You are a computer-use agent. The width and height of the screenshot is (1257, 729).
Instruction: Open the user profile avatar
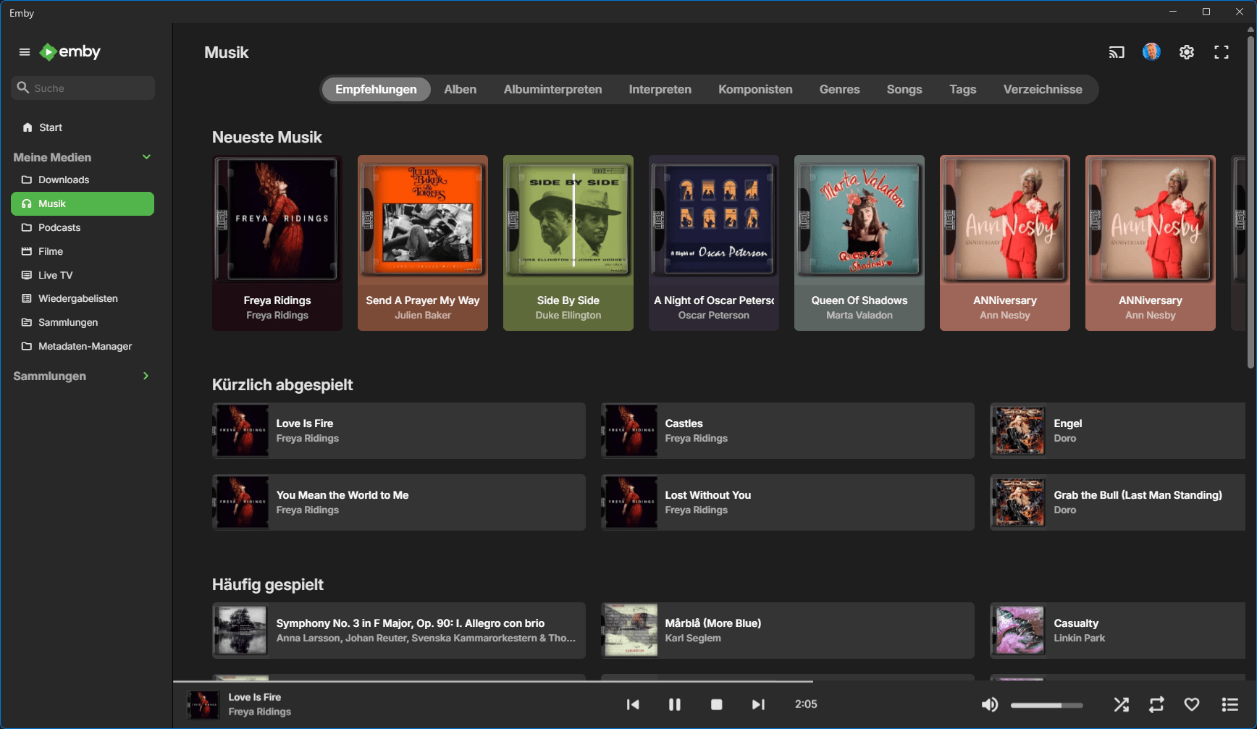click(1151, 52)
